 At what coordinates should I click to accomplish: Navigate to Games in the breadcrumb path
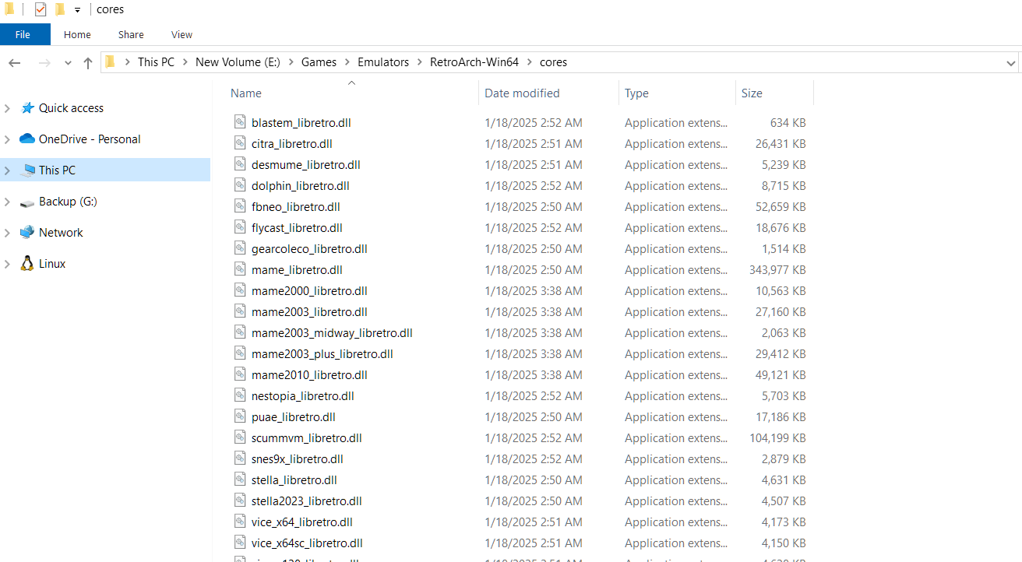click(319, 62)
